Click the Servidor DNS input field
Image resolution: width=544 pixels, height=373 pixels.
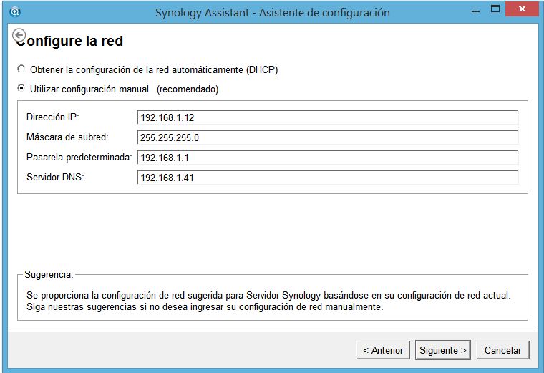pos(328,178)
